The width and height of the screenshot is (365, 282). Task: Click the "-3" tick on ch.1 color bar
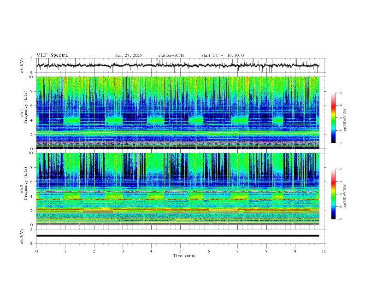pyautogui.click(x=340, y=93)
